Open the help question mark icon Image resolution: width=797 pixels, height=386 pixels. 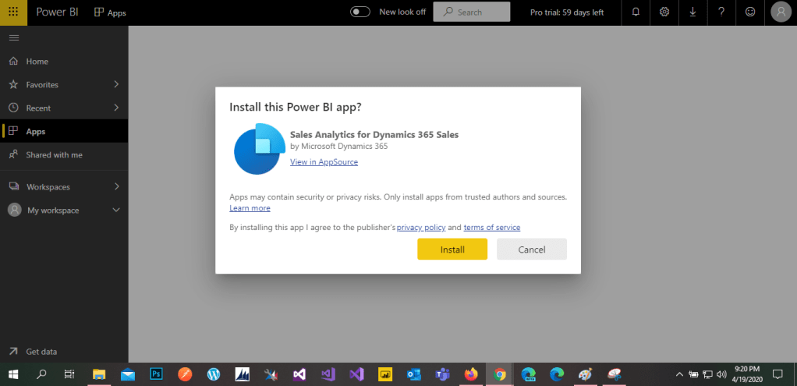pos(721,12)
